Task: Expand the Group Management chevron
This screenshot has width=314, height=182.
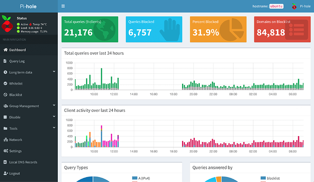Action: coord(54,105)
